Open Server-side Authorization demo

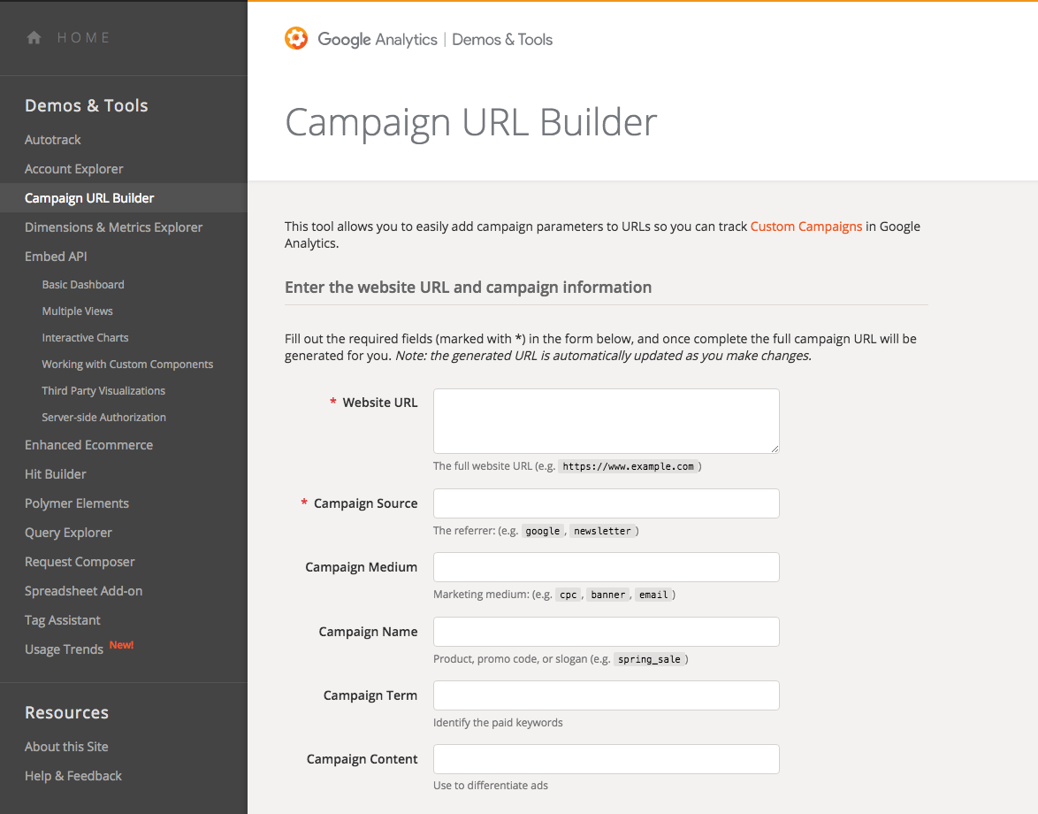tap(103, 418)
